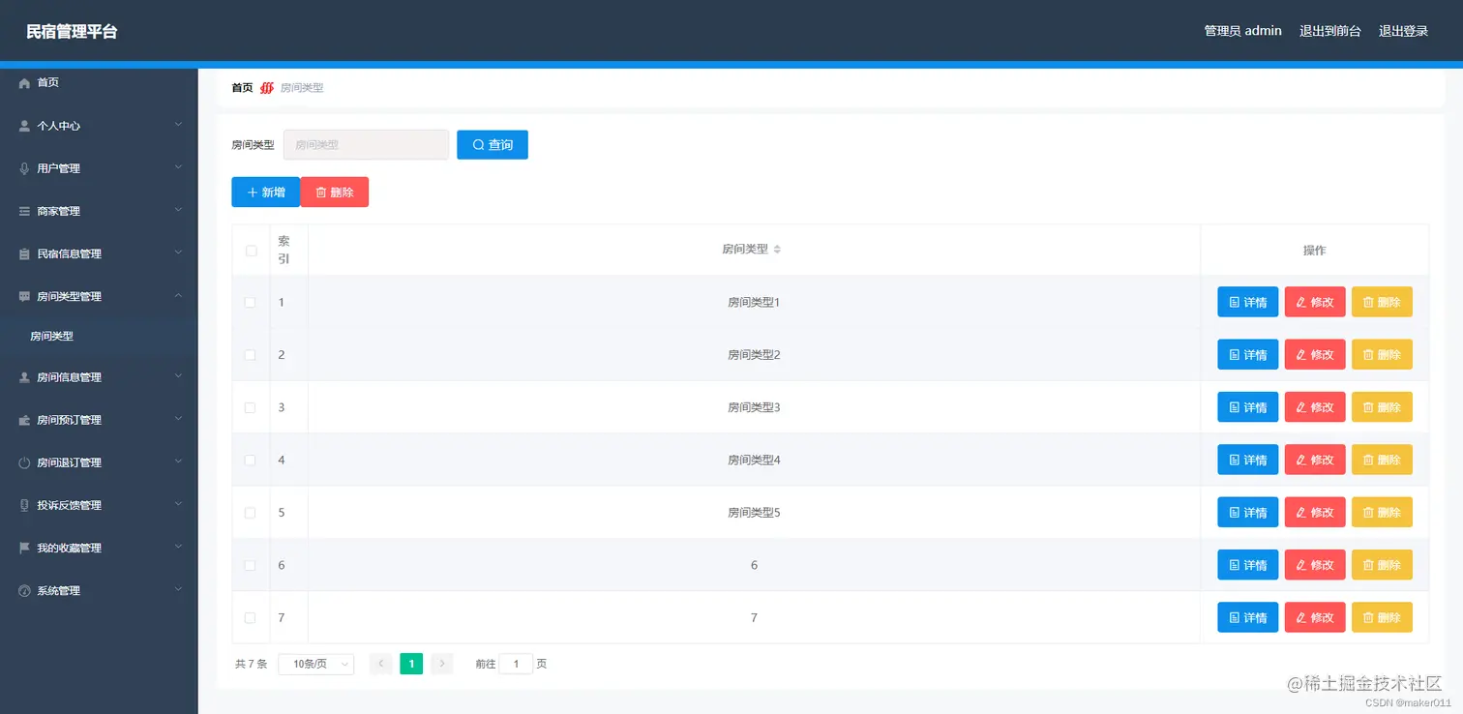
Task: Click yellow 删除 for 房间类型5 row
Action: point(1382,513)
